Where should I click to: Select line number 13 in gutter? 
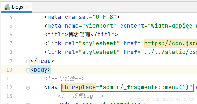(9, 96)
